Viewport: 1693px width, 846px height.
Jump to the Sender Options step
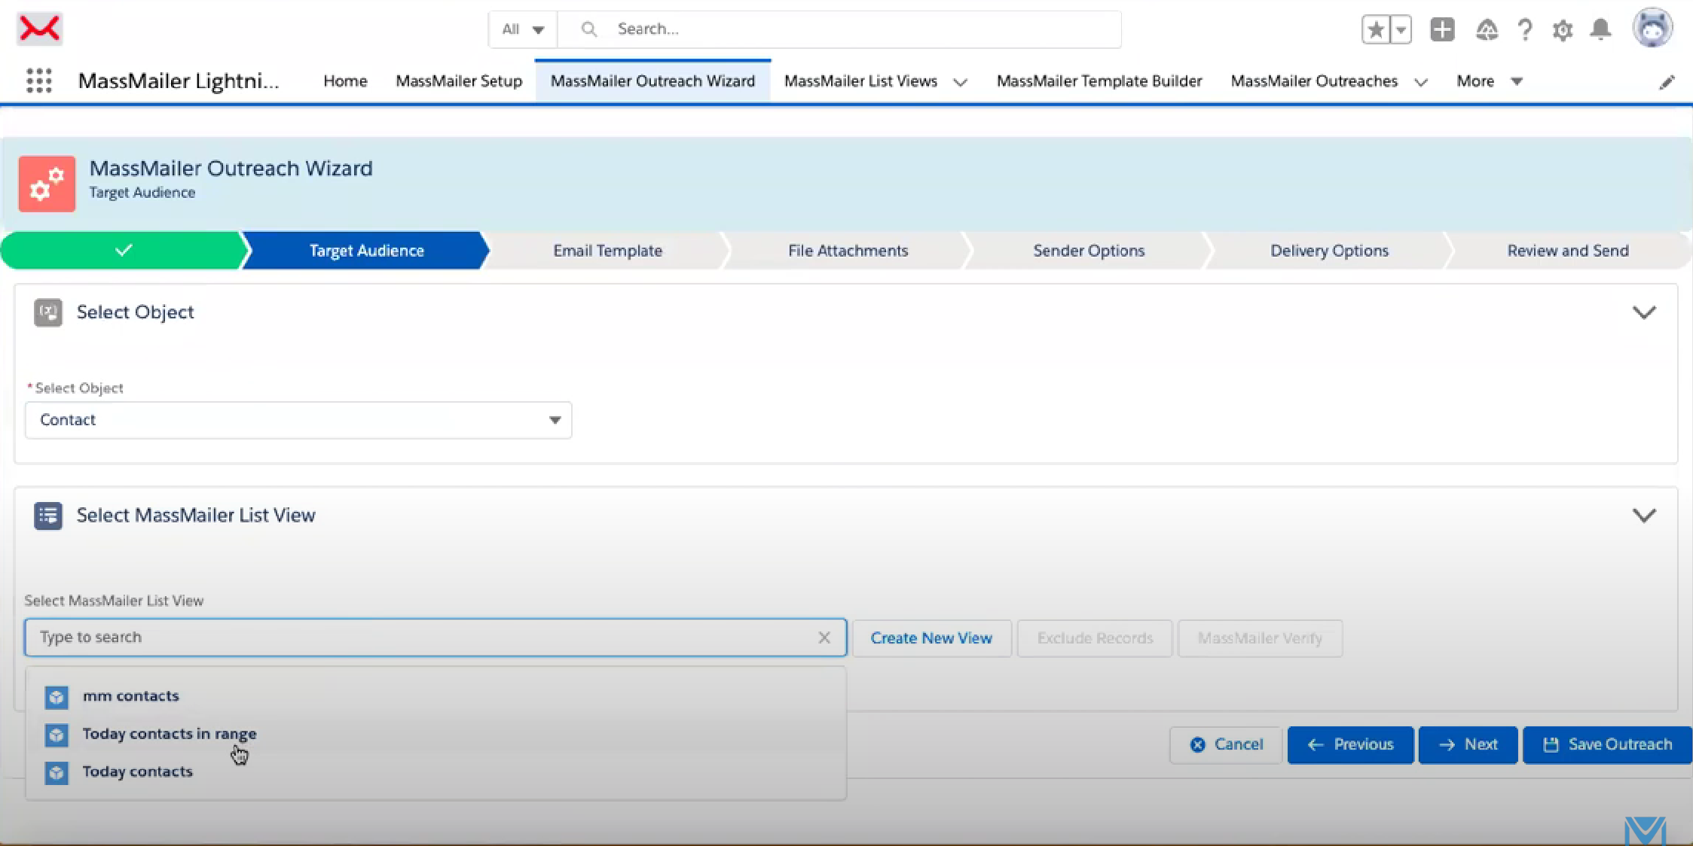pos(1089,251)
